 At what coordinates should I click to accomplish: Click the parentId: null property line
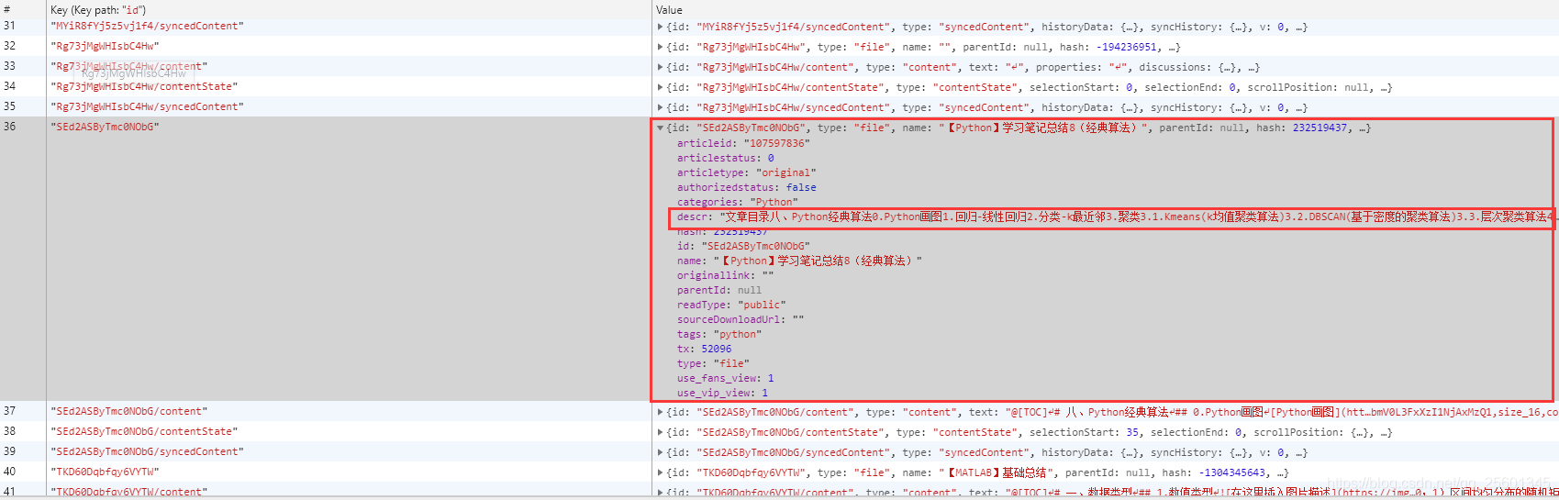point(719,290)
